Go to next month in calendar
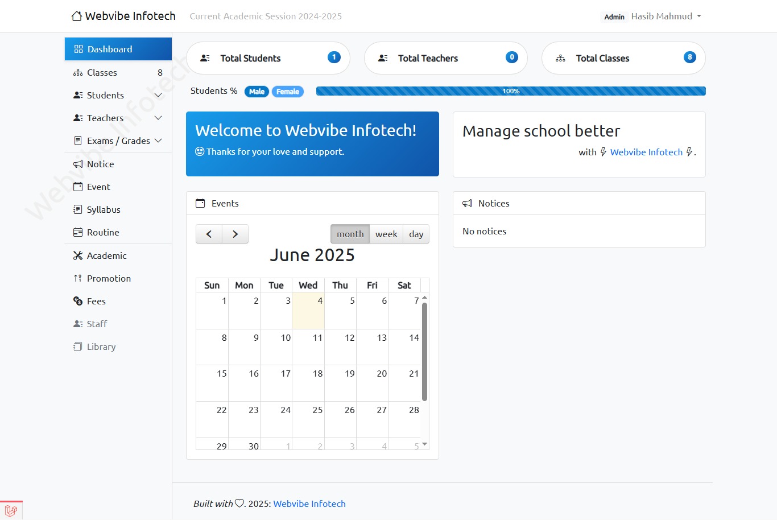The width and height of the screenshot is (777, 520). pos(235,234)
